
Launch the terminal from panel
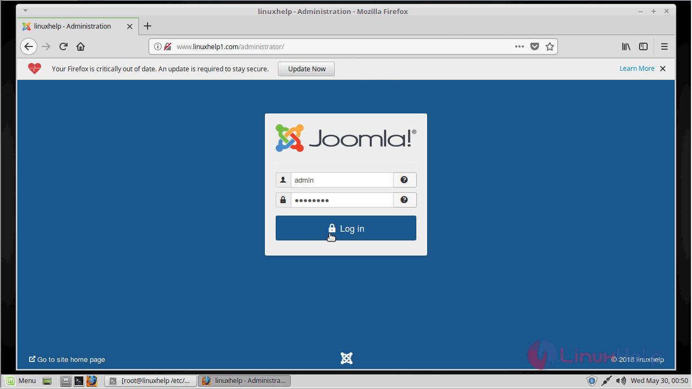(x=78, y=381)
